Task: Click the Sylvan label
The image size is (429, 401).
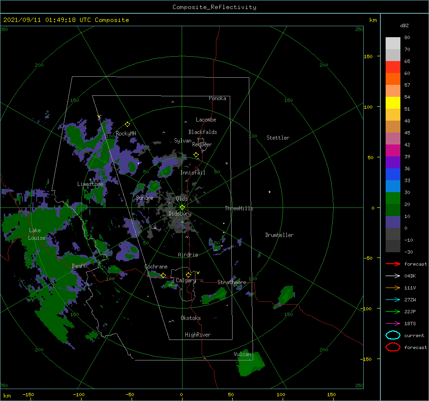Action: [183, 141]
